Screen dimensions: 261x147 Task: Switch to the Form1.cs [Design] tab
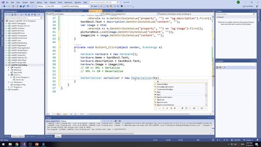(x=110, y=11)
